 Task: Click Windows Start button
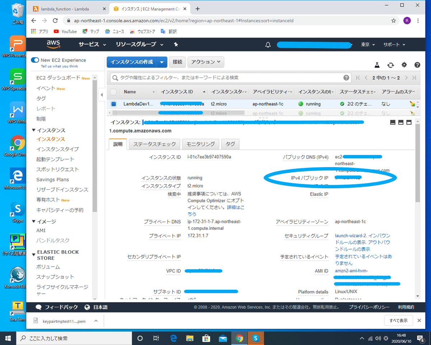point(8,338)
